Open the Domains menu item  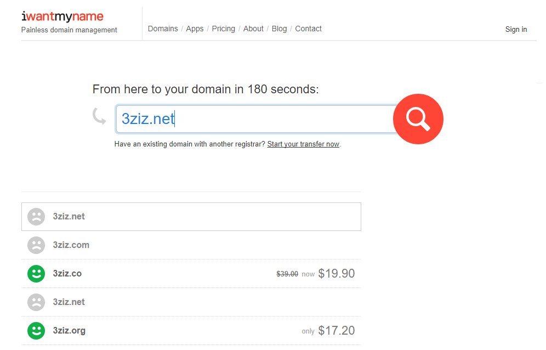pyautogui.click(x=163, y=29)
